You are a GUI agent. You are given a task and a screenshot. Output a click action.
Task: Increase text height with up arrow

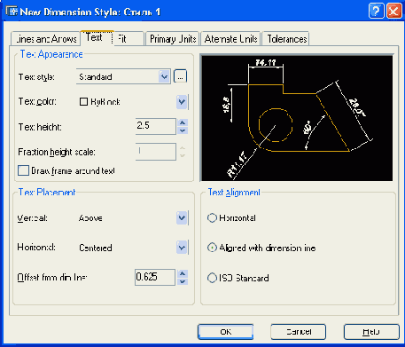click(183, 122)
